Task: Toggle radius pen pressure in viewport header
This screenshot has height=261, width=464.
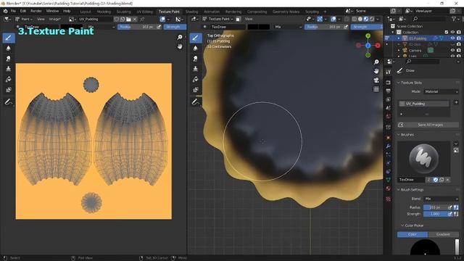Action: click(x=346, y=27)
